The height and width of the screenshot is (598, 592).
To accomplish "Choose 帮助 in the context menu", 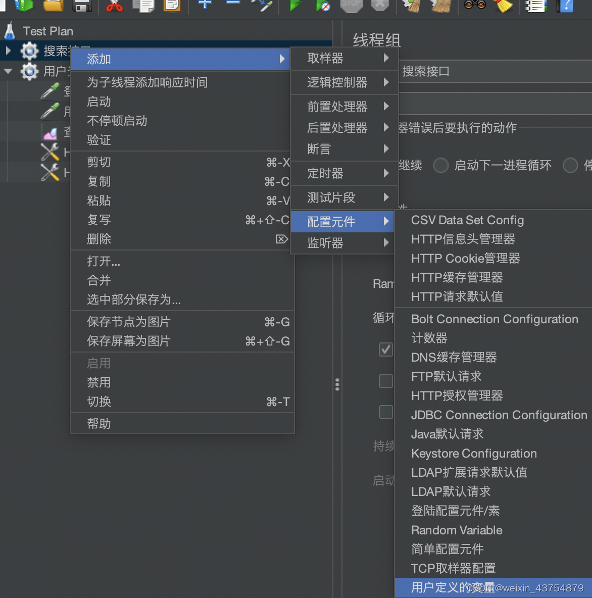I will [x=182, y=424].
